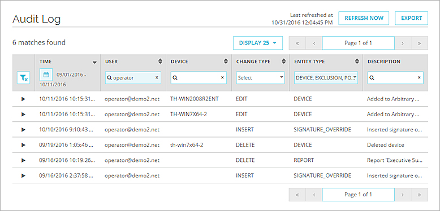This screenshot has width=440, height=211.
Task: Expand the 10/10/2016 INSERT row
Action: click(x=24, y=130)
